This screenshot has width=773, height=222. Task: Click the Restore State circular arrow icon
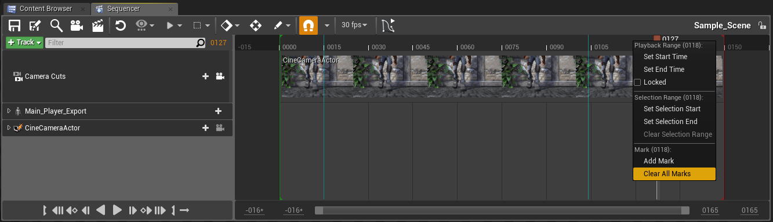click(121, 25)
